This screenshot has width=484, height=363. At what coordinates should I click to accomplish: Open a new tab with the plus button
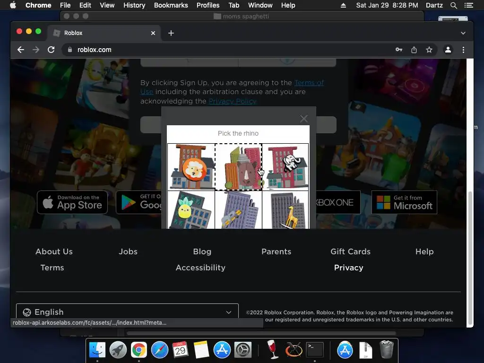point(171,33)
